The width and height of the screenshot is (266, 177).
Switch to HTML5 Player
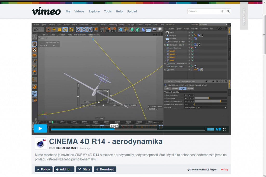202,169
